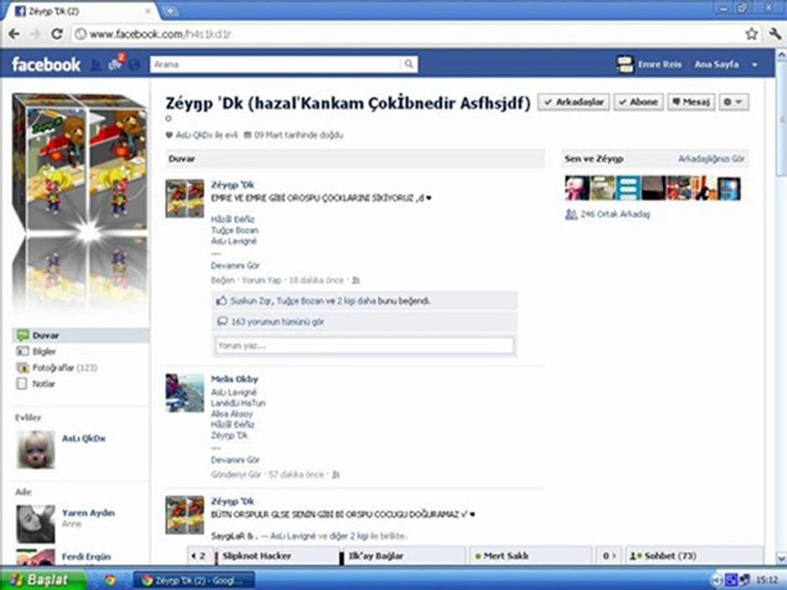Click Emre Reis profile picture icon
This screenshot has height=590, width=787.
(x=625, y=64)
